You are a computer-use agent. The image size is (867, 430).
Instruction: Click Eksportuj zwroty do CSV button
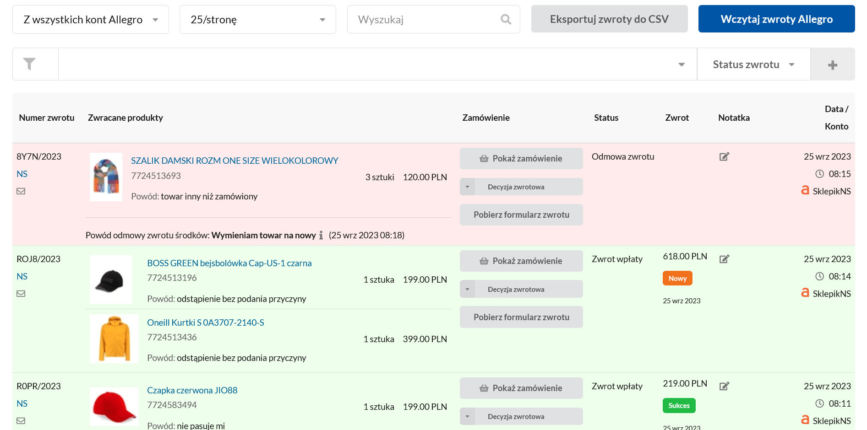(609, 19)
